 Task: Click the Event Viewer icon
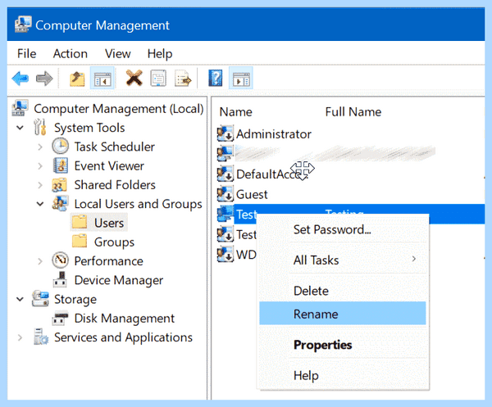click(x=61, y=165)
